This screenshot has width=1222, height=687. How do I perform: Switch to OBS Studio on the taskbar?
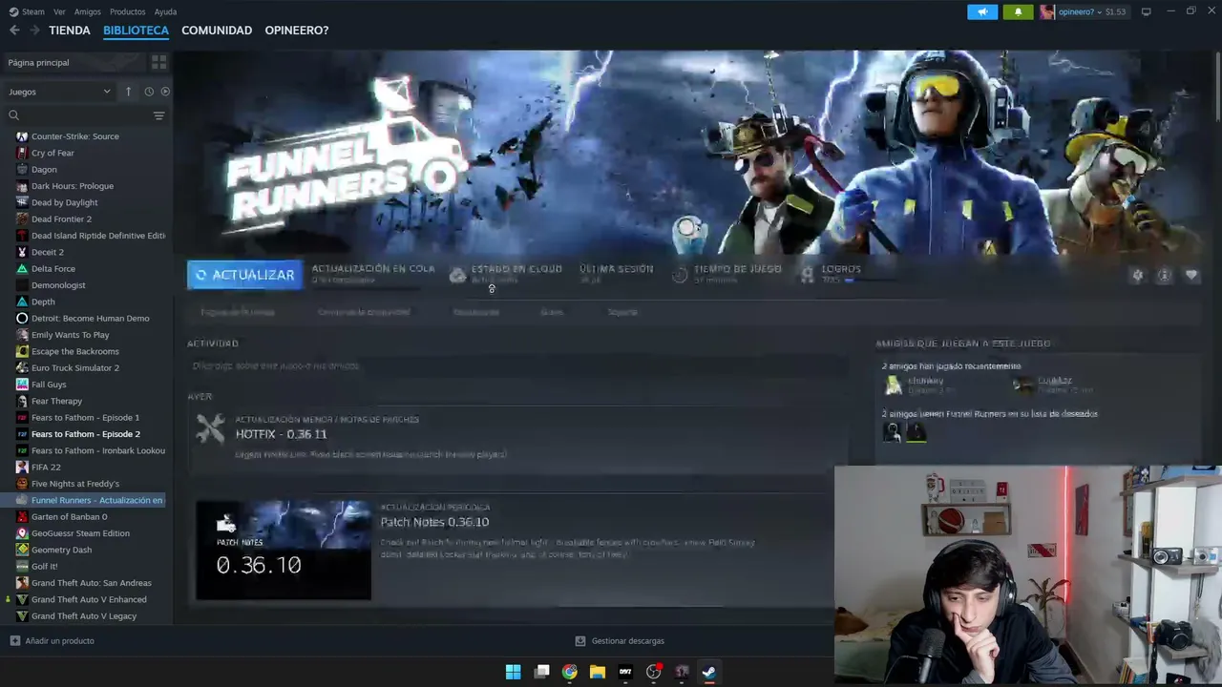coord(653,672)
